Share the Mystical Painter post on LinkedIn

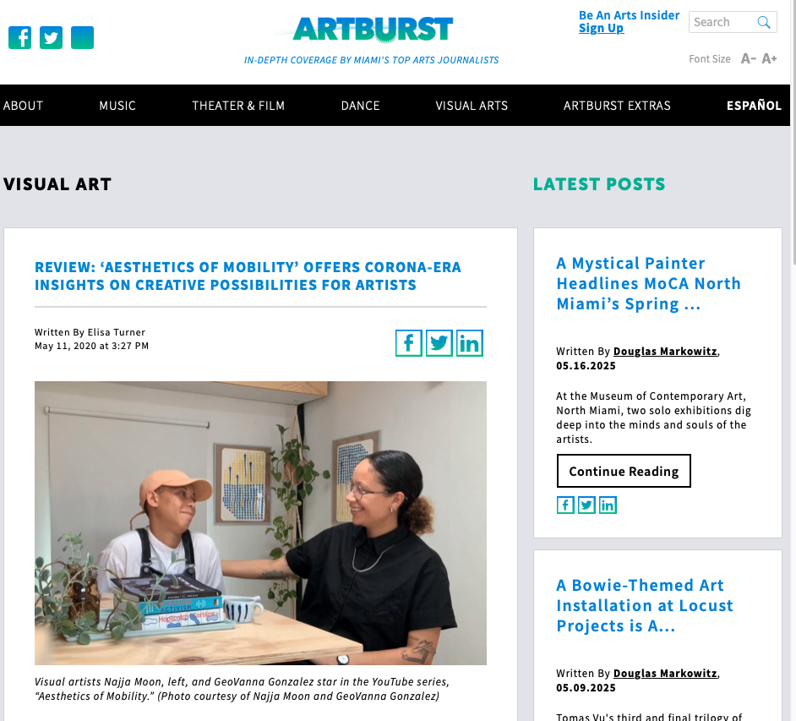pyautogui.click(x=608, y=505)
